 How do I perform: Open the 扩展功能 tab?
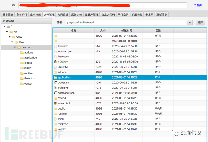click(137, 14)
